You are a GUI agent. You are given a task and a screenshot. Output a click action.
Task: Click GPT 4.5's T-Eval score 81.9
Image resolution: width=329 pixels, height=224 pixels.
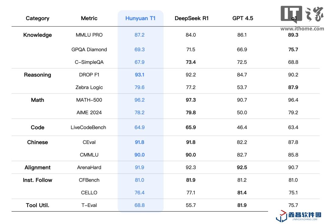tap(242, 205)
